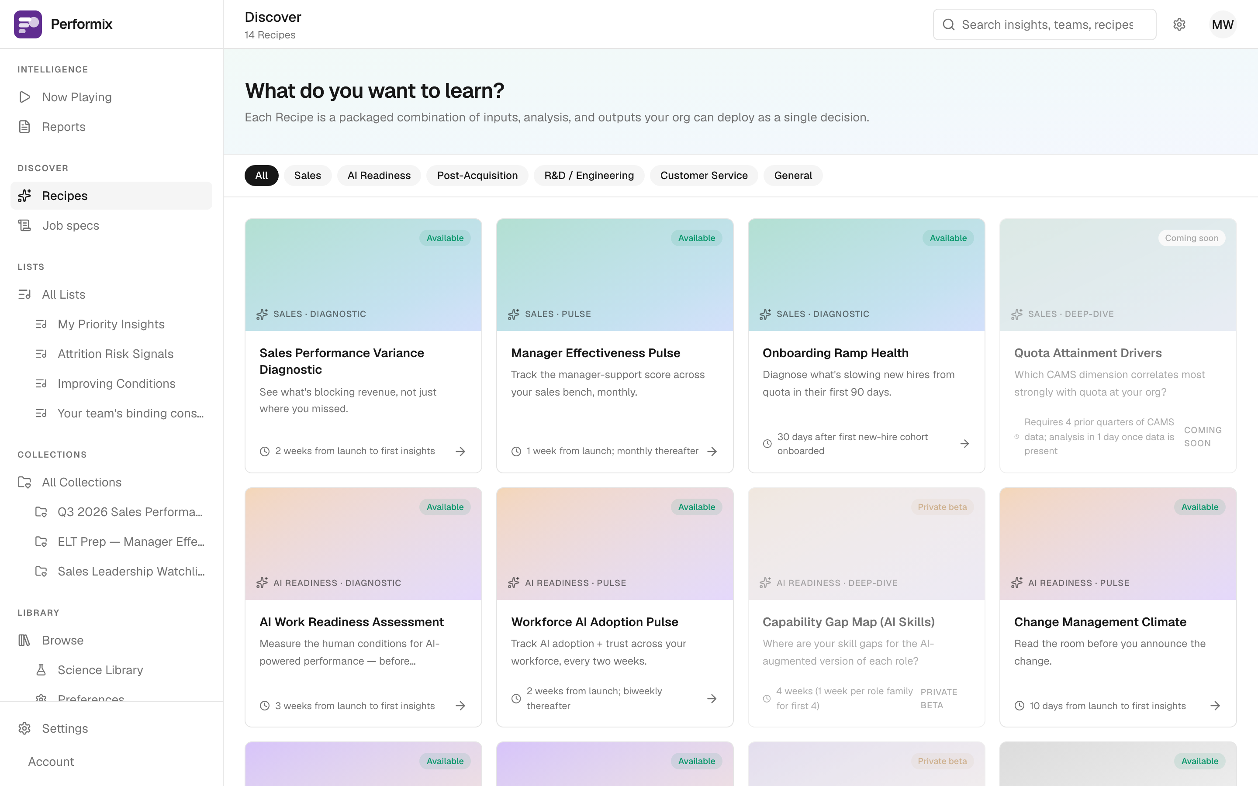The width and height of the screenshot is (1258, 786).
Task: Click clock icon on Change Management Climate card
Action: [1020, 706]
